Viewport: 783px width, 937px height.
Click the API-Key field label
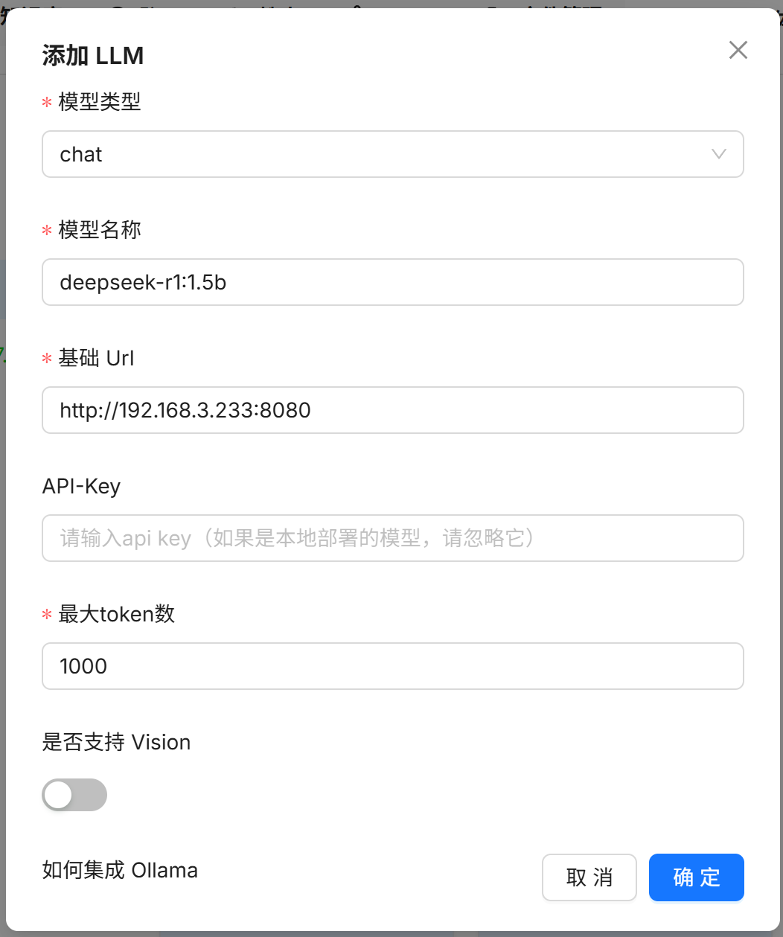[81, 486]
